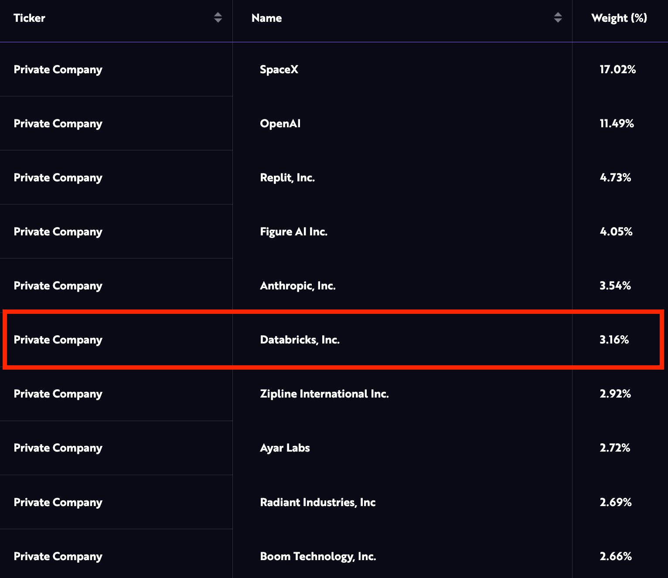Click the 3.16% weight of Databricks
This screenshot has width=668, height=578.
click(x=614, y=340)
